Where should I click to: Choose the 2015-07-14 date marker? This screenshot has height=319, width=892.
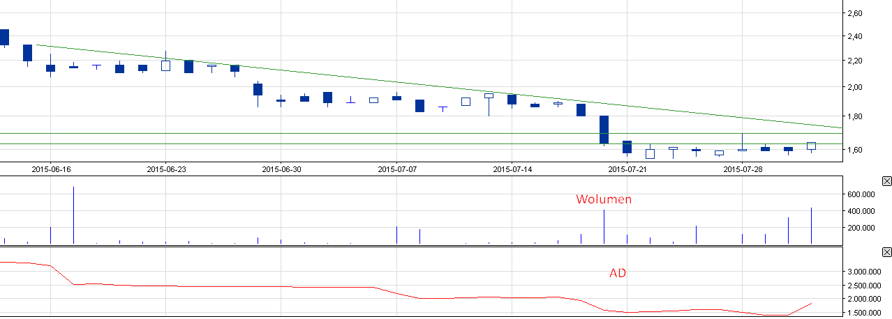(x=512, y=169)
